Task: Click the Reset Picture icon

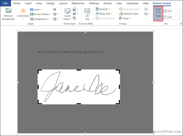Action: [54, 19]
